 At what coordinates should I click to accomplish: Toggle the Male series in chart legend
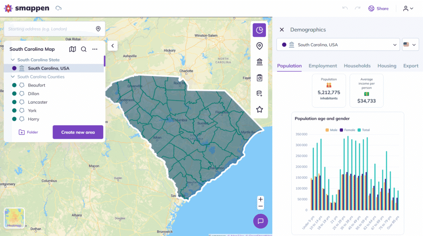point(331,130)
